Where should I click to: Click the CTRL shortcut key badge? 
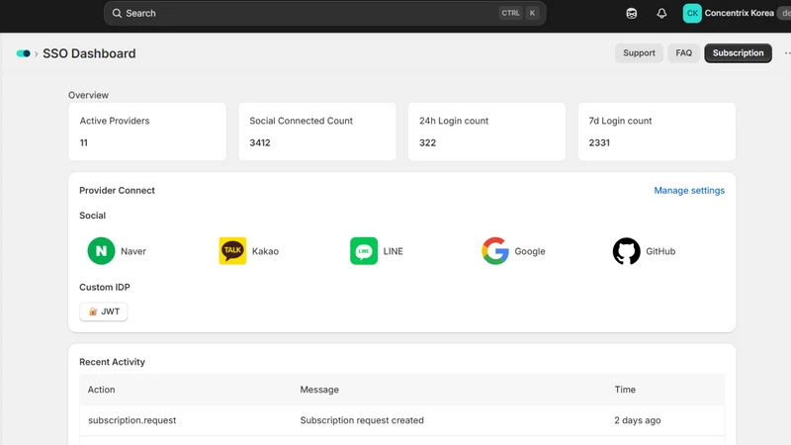point(510,13)
